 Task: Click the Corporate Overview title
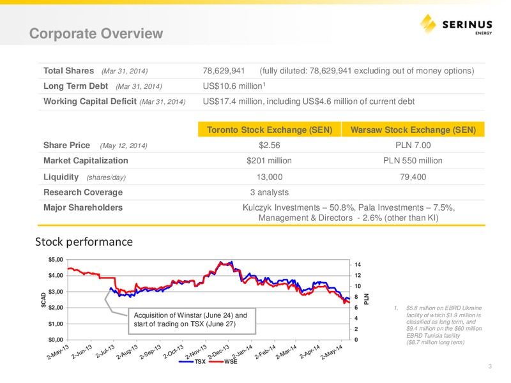click(96, 33)
